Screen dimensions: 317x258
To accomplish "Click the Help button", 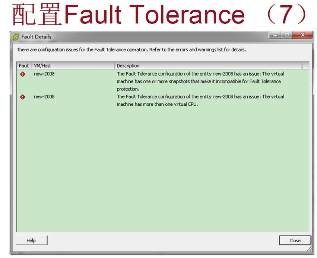I will tap(32, 240).
